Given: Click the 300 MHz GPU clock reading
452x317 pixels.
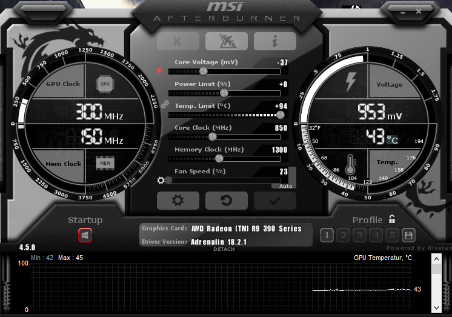Looking at the screenshot, I should pos(99,112).
